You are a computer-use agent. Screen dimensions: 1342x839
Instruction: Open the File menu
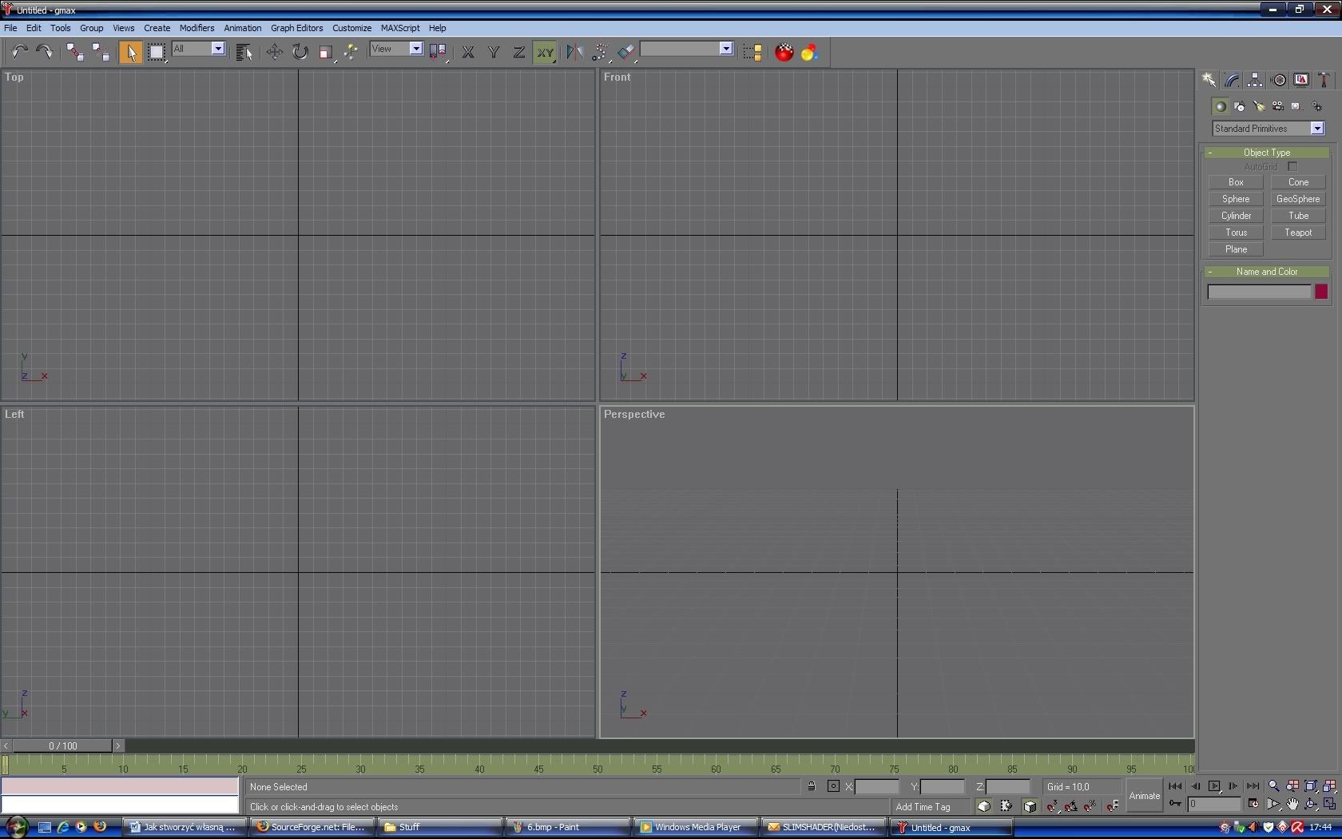pos(10,28)
